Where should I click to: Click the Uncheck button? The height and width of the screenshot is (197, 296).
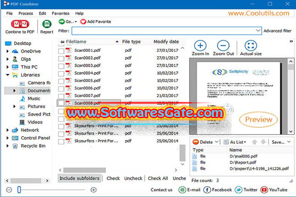pos(133,179)
